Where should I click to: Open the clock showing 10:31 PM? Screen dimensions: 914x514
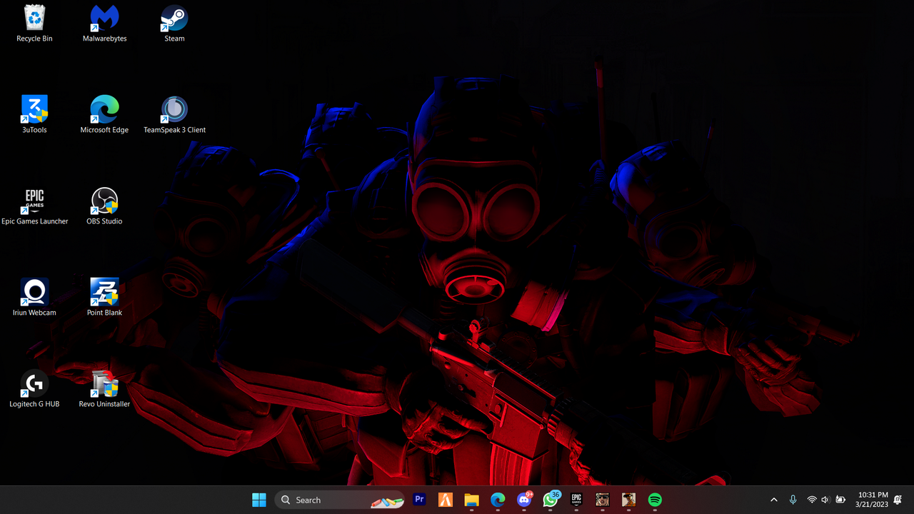tap(873, 500)
